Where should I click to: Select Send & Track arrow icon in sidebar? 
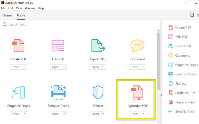[x=171, y=111]
